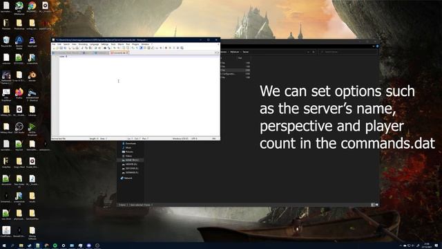
Task: Click the Normal text file status bar entry
Action: (x=58, y=138)
